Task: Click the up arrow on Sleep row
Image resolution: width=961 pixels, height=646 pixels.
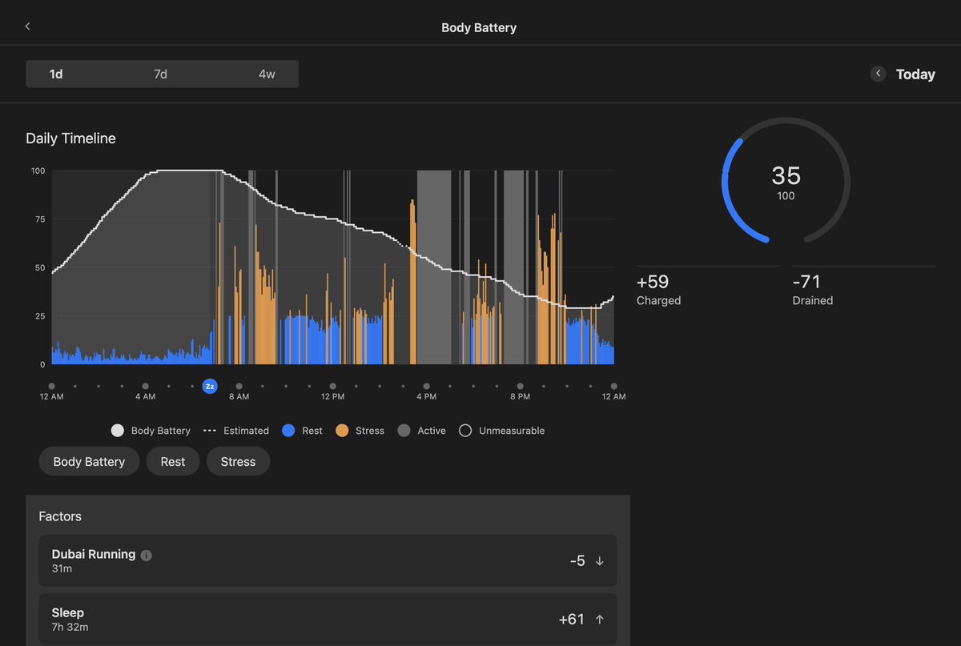Action: [x=599, y=620]
